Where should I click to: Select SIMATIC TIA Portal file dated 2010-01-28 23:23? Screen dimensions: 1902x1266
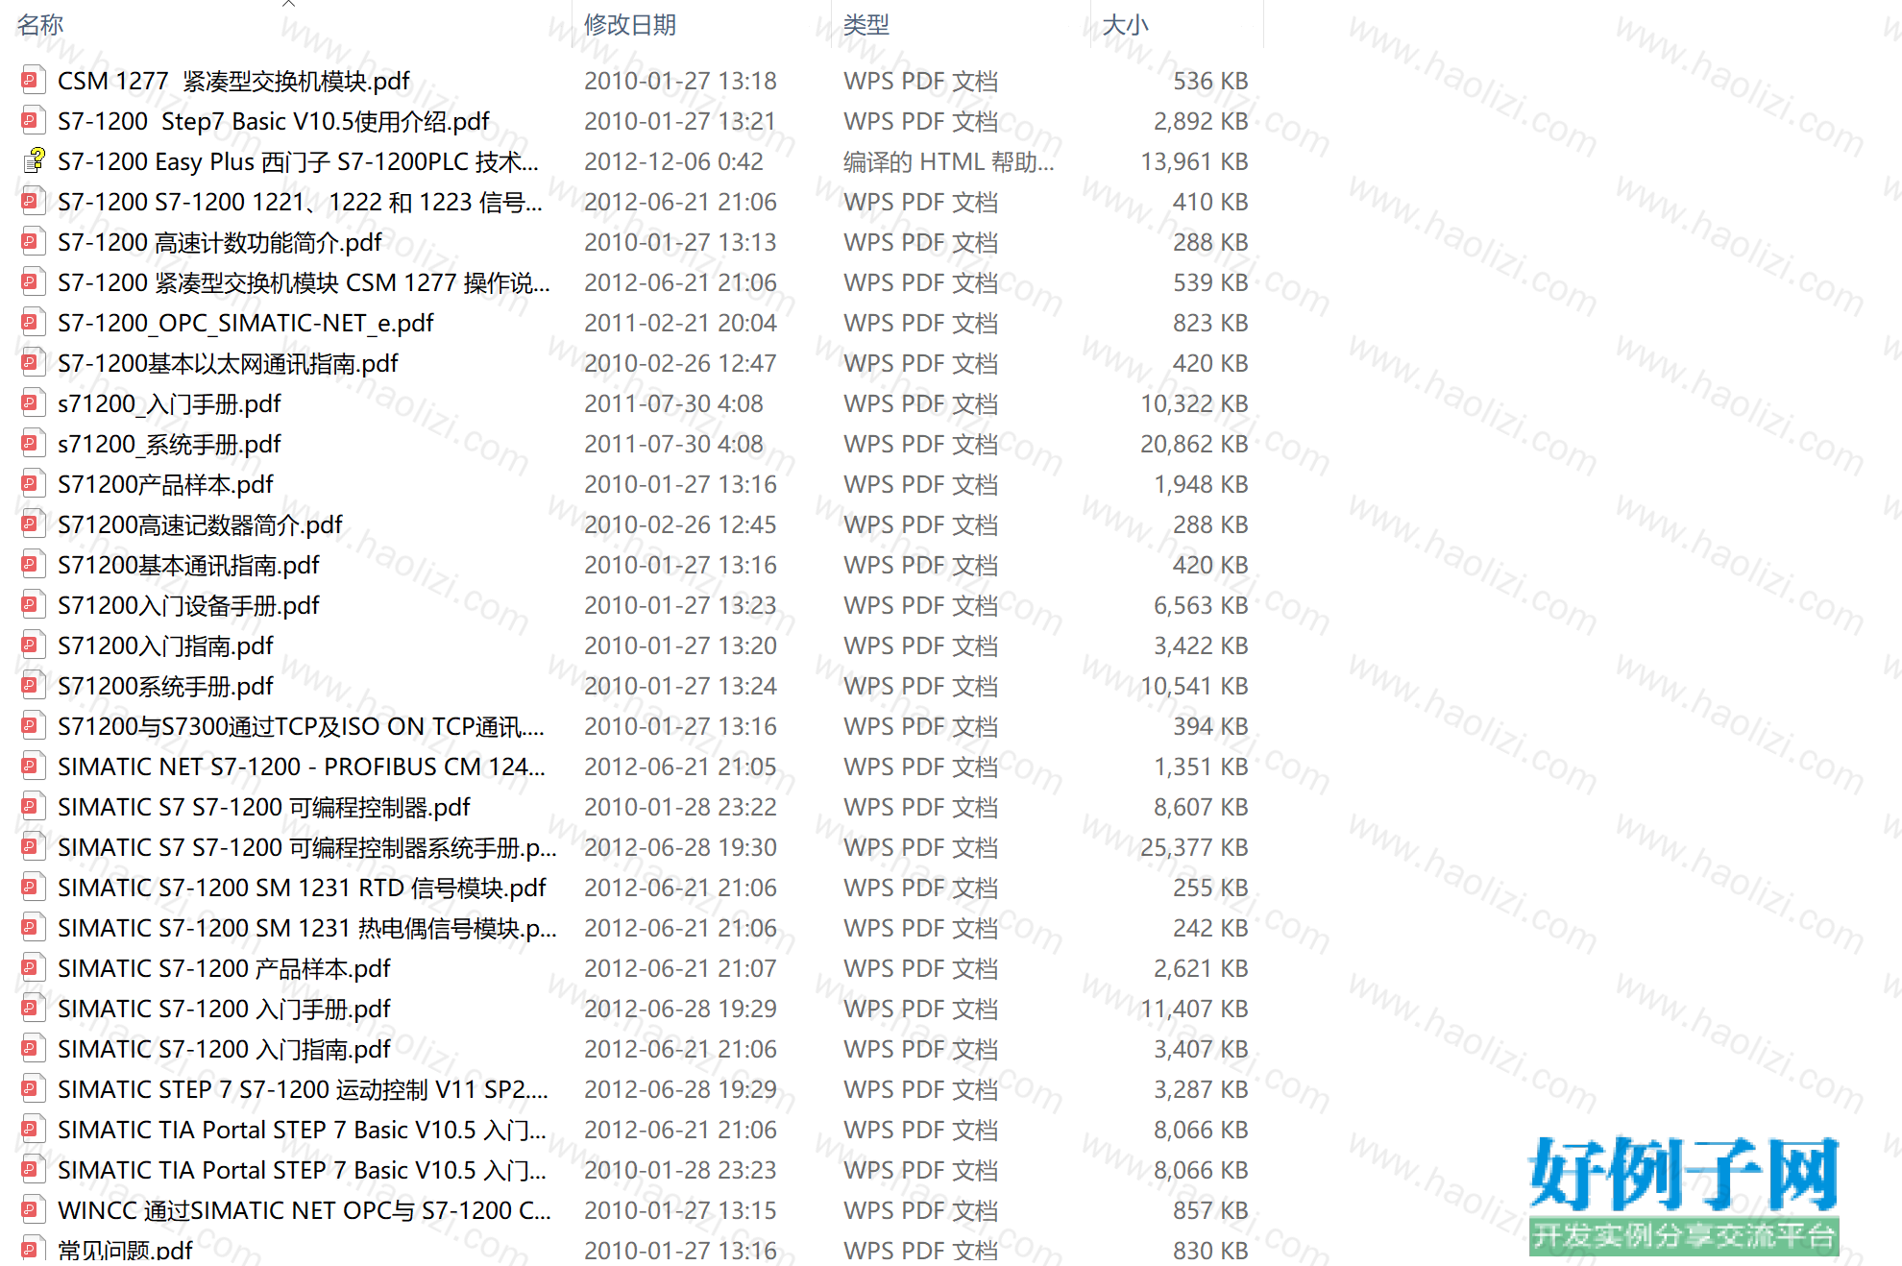pyautogui.click(x=302, y=1170)
